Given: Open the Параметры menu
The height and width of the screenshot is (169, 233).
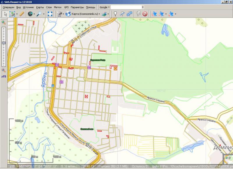Looking at the screenshot, I should click(x=77, y=7).
